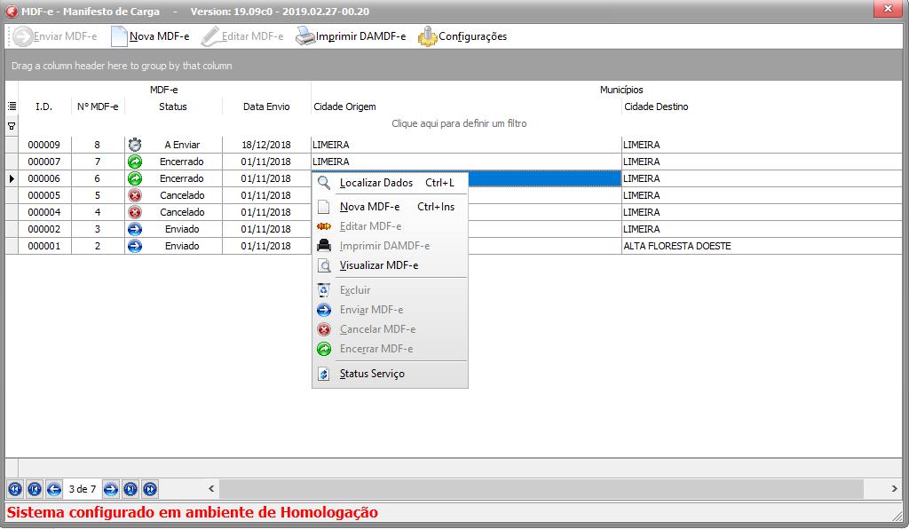
Task: Click the A Enviar status text
Action: point(182,145)
